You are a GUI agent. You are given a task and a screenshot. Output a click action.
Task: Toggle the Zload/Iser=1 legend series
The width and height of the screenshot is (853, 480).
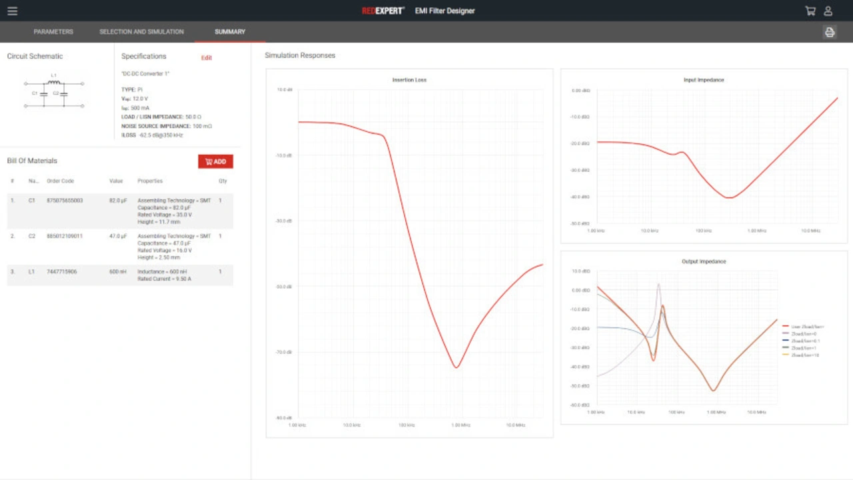click(803, 348)
